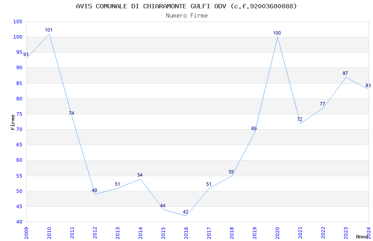Select the data label 77 for 2022
Image resolution: width=373 pixels, height=241 pixels.
click(323, 104)
